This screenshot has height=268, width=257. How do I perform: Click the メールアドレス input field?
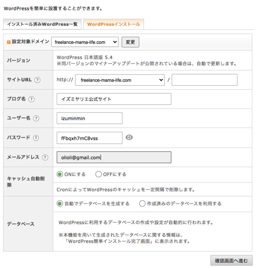[x=114, y=157]
